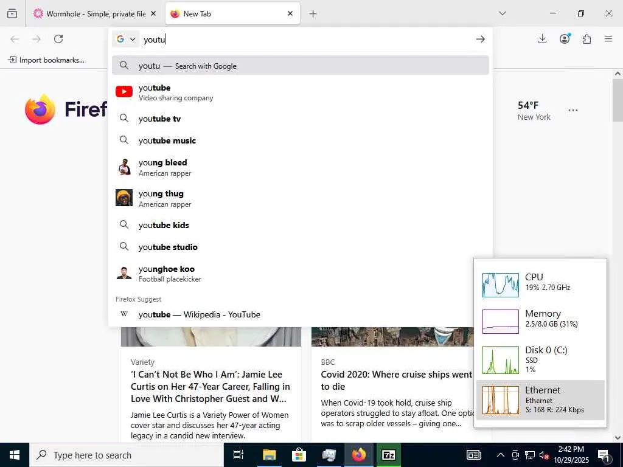
Task: Pick the 'young thug' suggestion
Action: coord(300,198)
